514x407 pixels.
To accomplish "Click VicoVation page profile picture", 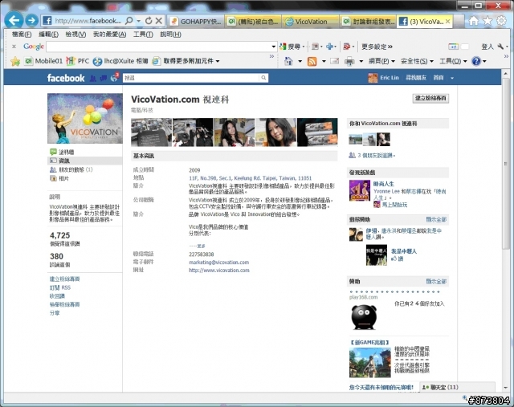I will coord(85,118).
